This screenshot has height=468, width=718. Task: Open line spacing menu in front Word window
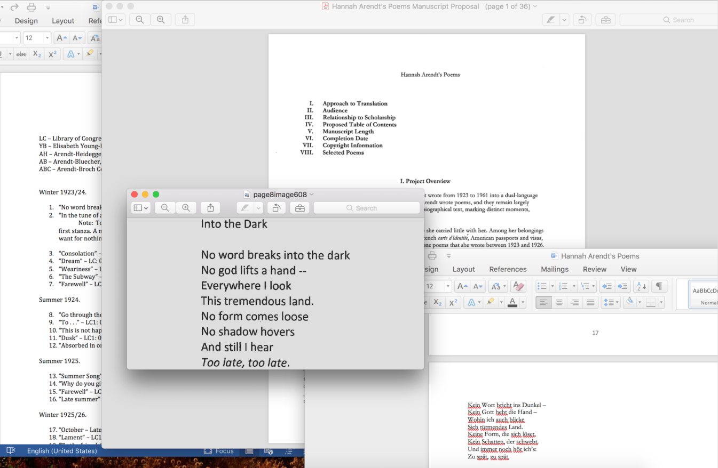pyautogui.click(x=610, y=302)
